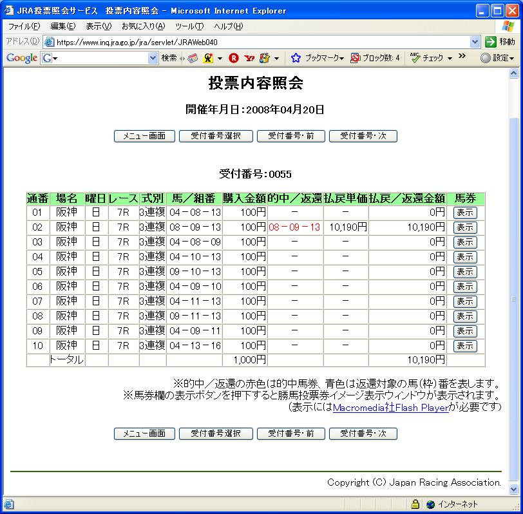523x514 pixels.
Task: Open the ヘルプ(H) menu
Action: [229, 26]
